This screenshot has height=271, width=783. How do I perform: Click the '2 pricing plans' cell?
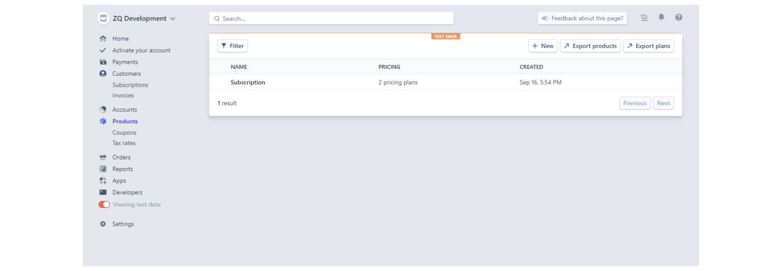pos(398,82)
